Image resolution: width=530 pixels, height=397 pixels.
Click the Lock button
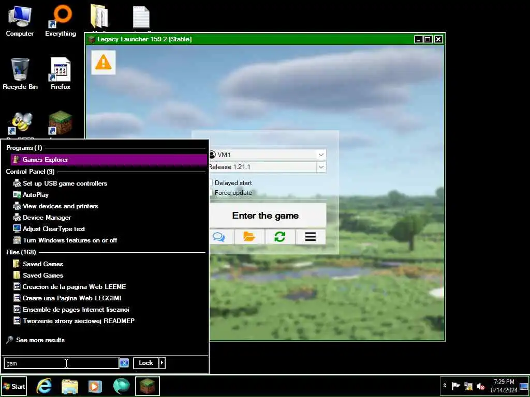coord(146,363)
